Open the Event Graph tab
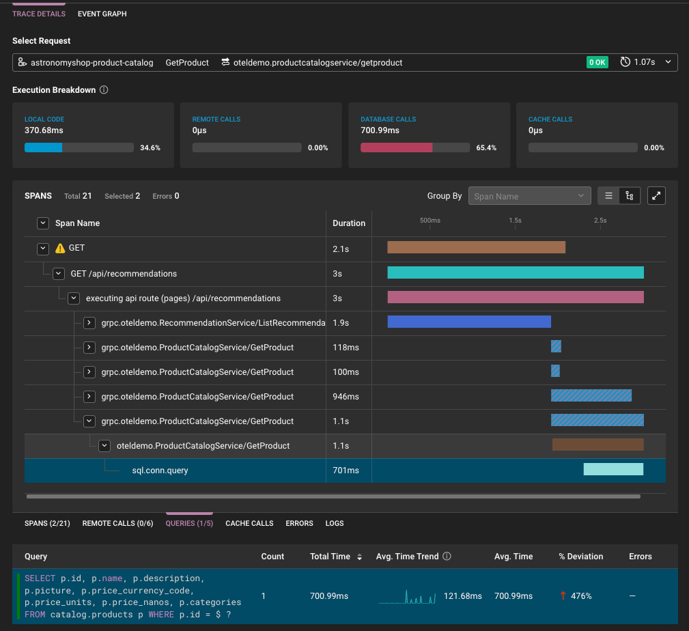This screenshot has width=689, height=631. 102,14
